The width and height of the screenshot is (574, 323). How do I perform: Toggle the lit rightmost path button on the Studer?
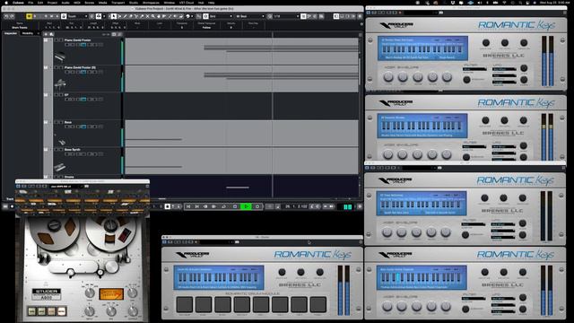tap(62, 311)
